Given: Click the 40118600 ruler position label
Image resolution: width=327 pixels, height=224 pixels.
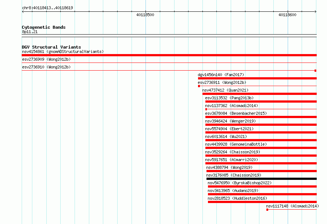Looking at the screenshot, I should [287, 15].
